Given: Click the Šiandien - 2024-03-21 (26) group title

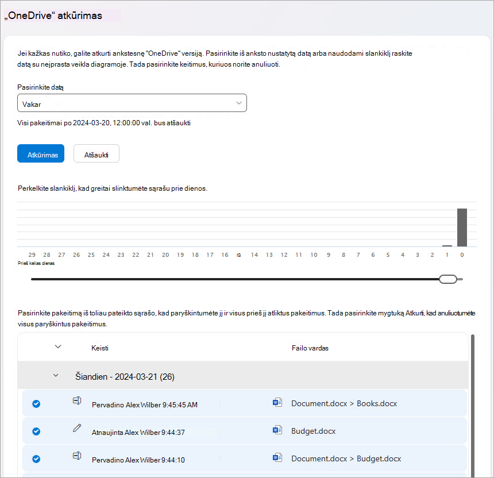Looking at the screenshot, I should 125,376.
